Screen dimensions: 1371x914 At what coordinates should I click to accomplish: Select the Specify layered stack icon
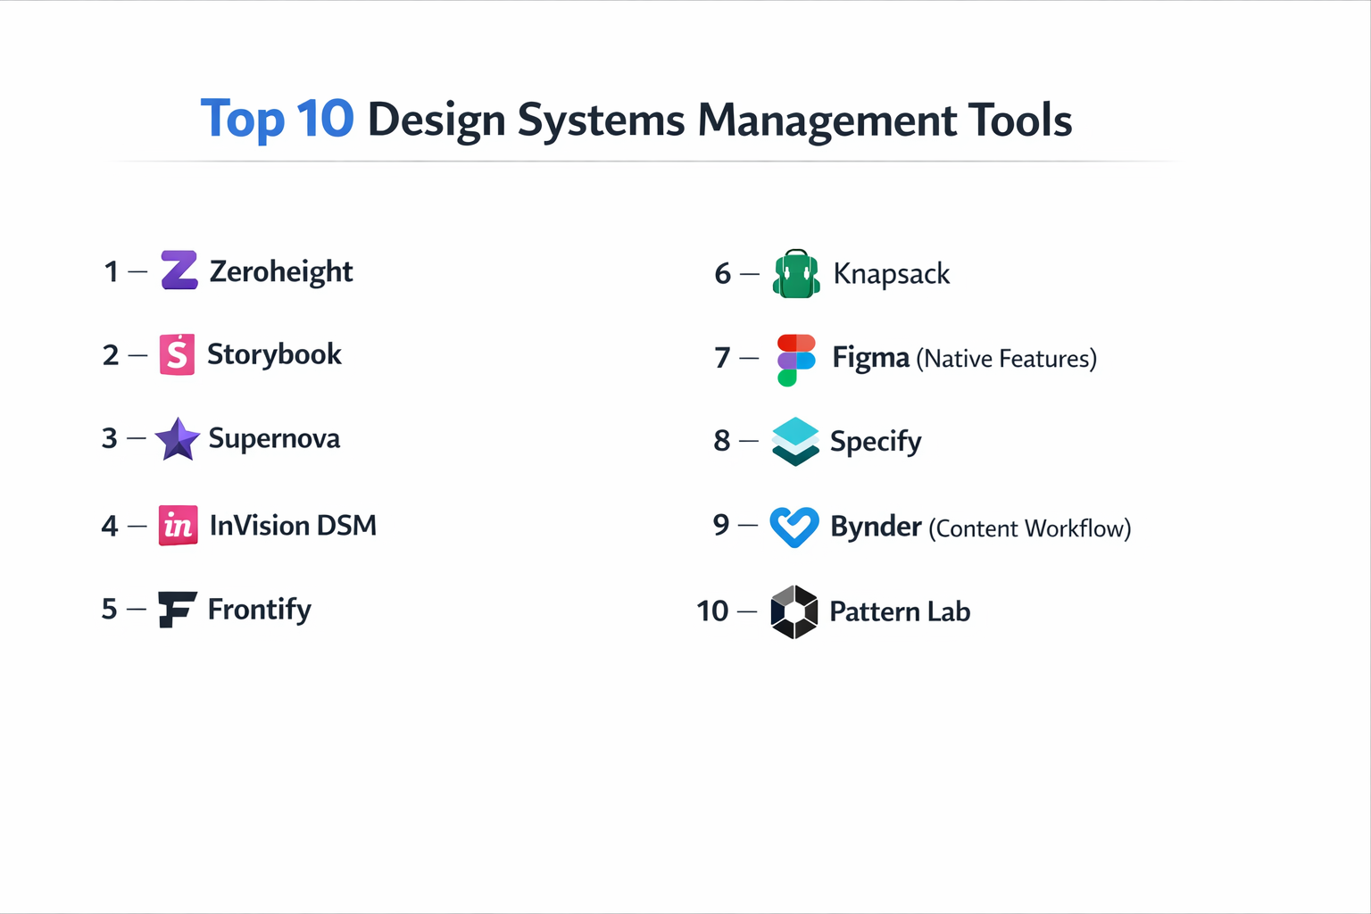point(794,441)
